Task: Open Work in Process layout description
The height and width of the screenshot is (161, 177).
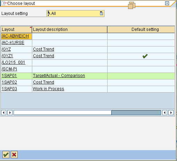Action: (49, 89)
